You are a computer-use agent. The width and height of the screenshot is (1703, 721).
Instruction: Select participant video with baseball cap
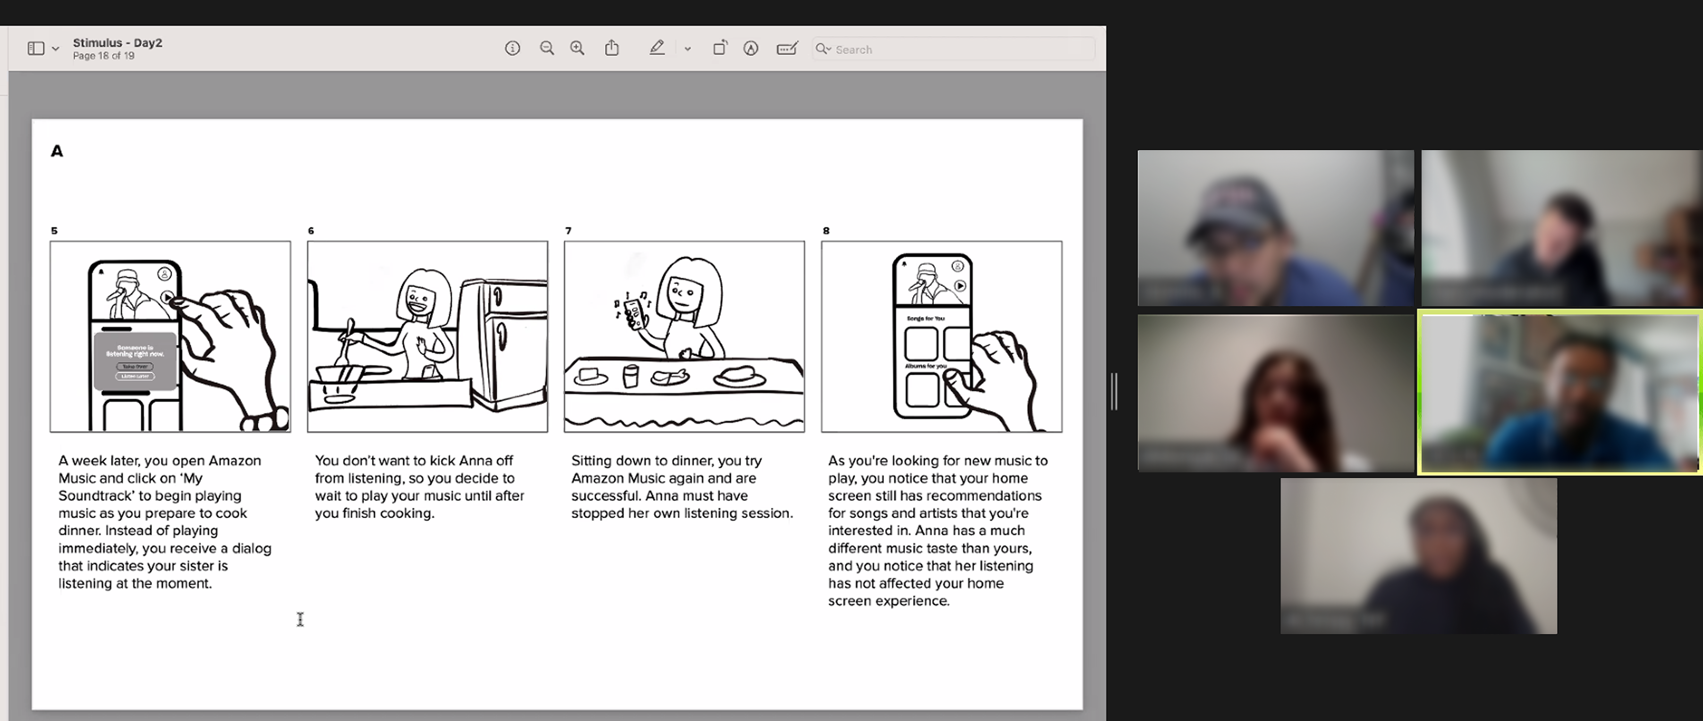[x=1275, y=227]
